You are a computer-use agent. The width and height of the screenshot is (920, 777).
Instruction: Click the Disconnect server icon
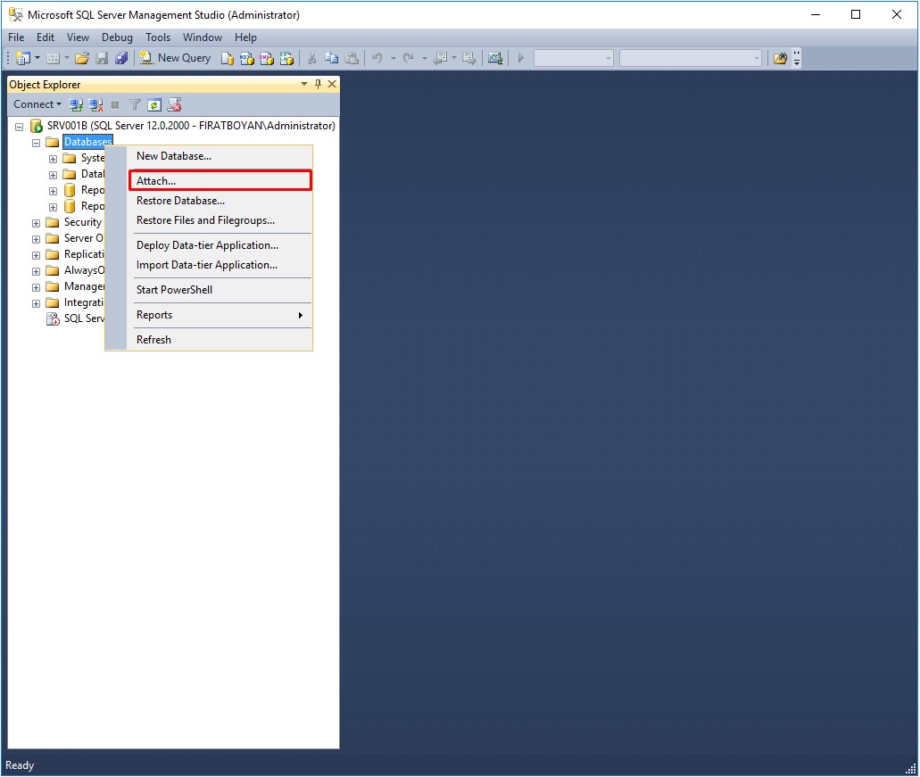point(95,105)
